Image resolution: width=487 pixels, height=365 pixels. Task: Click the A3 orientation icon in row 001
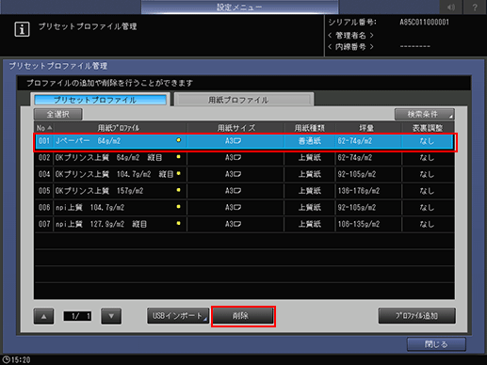(x=237, y=141)
